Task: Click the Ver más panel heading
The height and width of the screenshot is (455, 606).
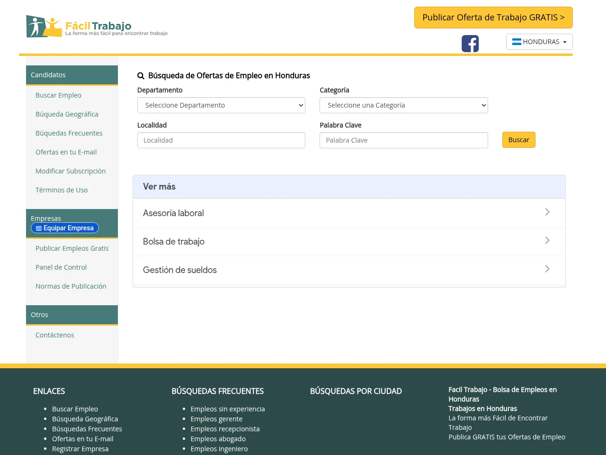Action: click(349, 187)
